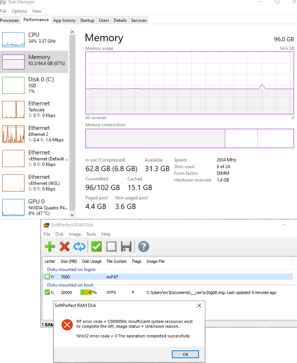The height and width of the screenshot is (363, 297).
Task: Click the question mark Help icon
Action: (144, 246)
